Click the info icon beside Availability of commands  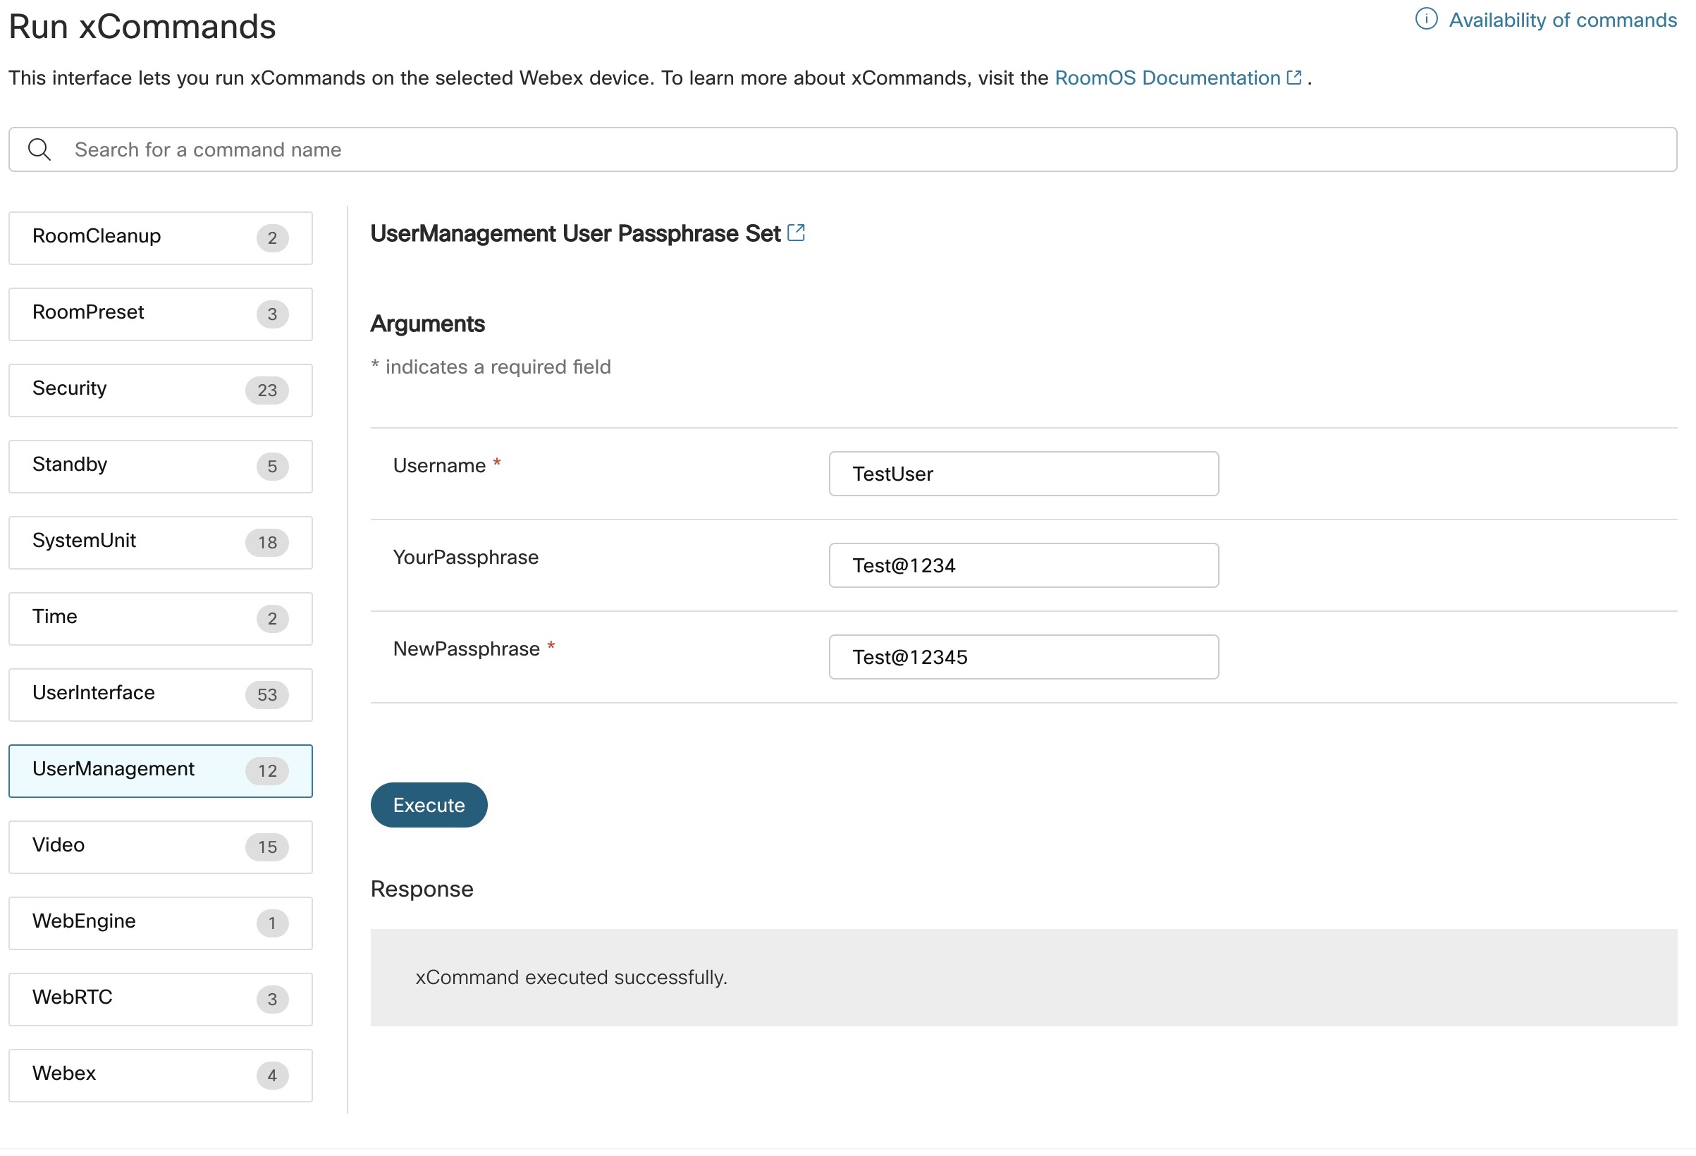click(x=1425, y=19)
